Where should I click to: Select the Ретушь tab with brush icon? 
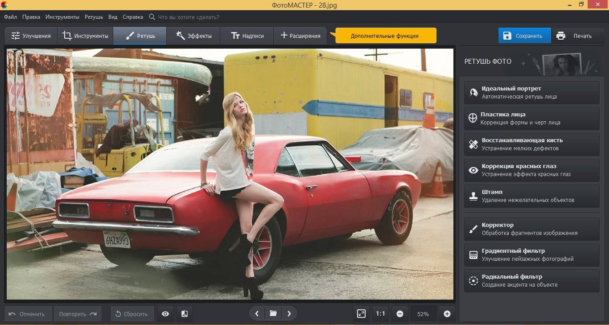coord(140,36)
